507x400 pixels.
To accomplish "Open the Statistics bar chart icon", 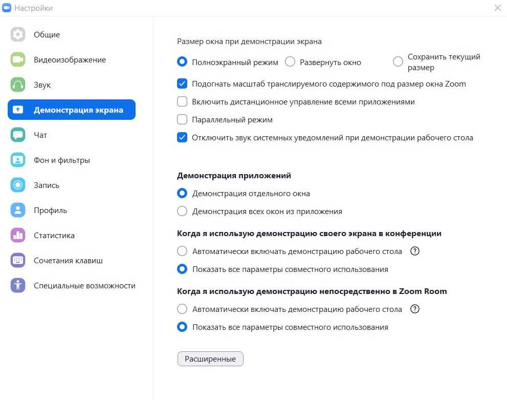I will coord(18,236).
